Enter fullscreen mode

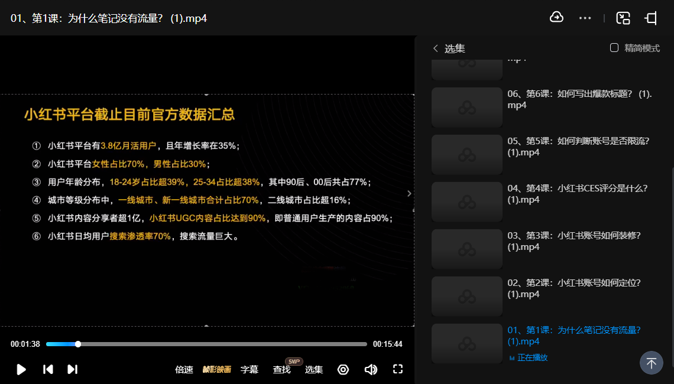point(398,369)
